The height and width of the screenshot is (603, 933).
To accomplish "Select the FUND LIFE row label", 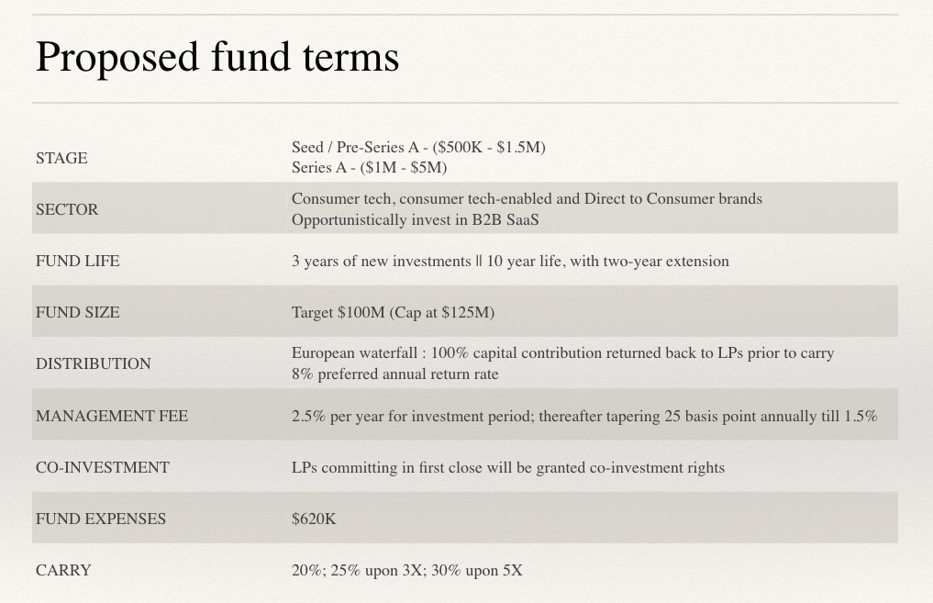I will [x=78, y=261].
